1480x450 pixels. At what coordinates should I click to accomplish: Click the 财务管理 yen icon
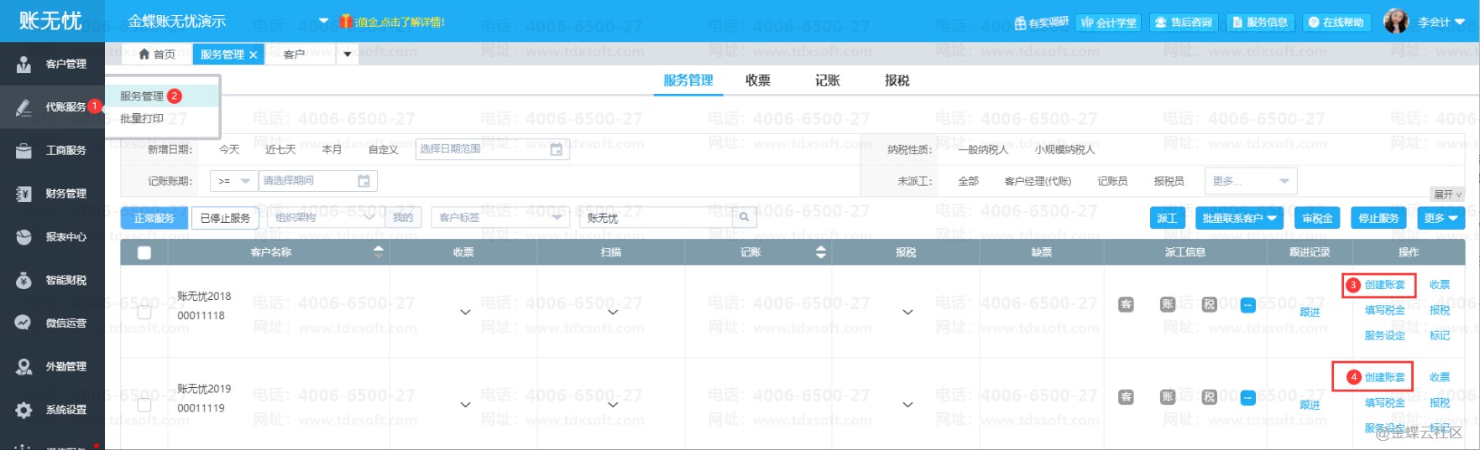pyautogui.click(x=24, y=194)
